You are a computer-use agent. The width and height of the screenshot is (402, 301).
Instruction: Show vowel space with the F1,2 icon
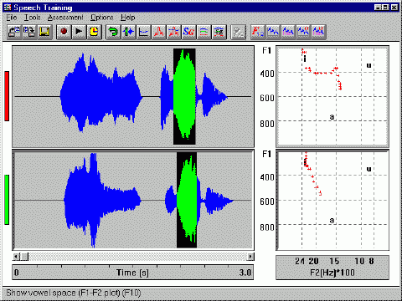(x=258, y=32)
